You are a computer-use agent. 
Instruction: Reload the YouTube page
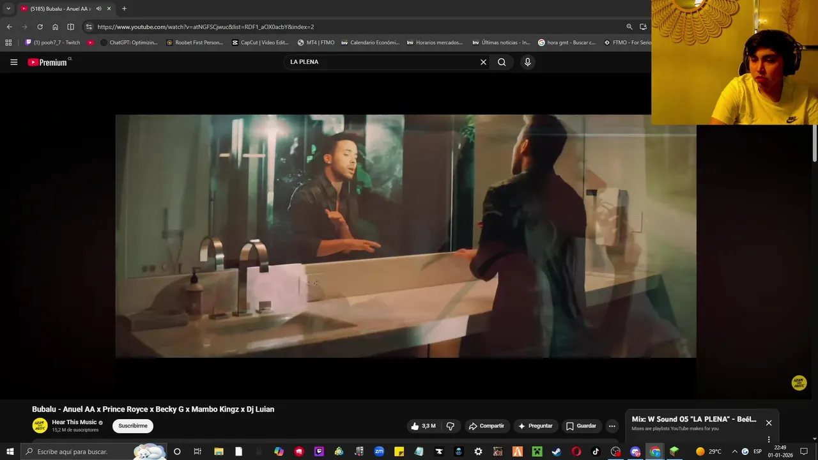click(x=40, y=27)
